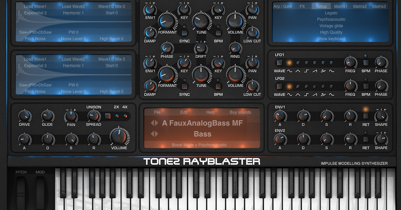Select the square wave icon for LFO1

click(x=306, y=71)
